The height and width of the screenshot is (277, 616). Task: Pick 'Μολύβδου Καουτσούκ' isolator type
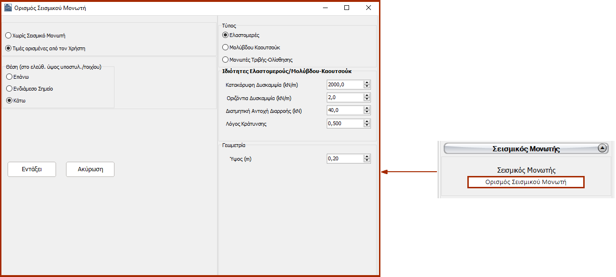(226, 47)
